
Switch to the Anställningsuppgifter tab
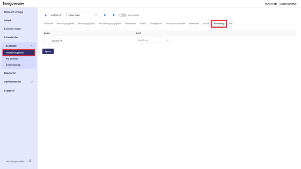click(x=110, y=23)
